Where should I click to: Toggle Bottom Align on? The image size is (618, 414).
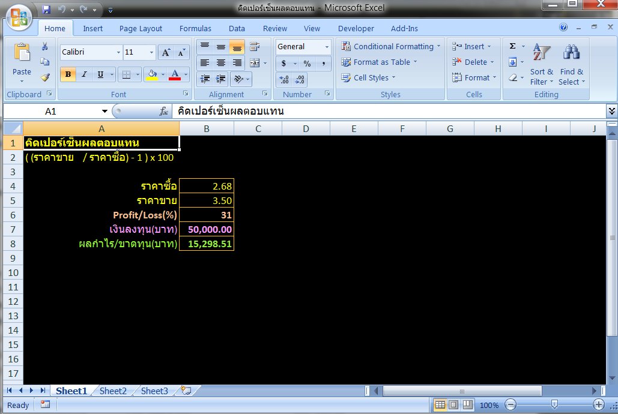[x=237, y=47]
